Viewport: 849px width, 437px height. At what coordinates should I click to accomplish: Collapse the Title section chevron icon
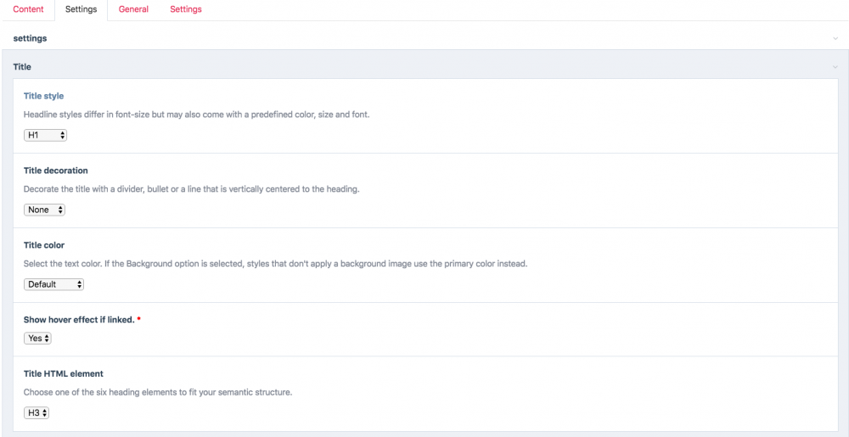[835, 66]
